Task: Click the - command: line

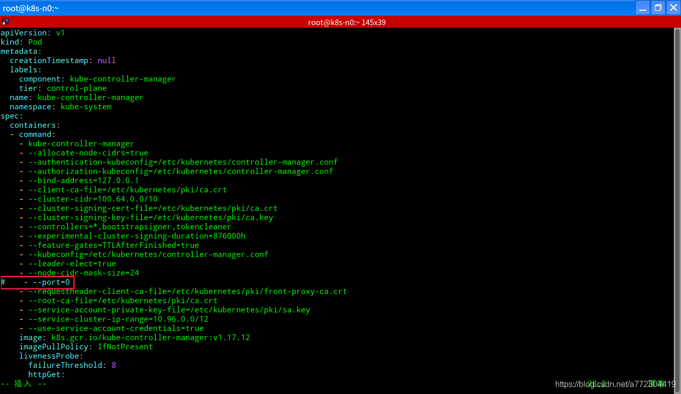Action: tap(33, 134)
